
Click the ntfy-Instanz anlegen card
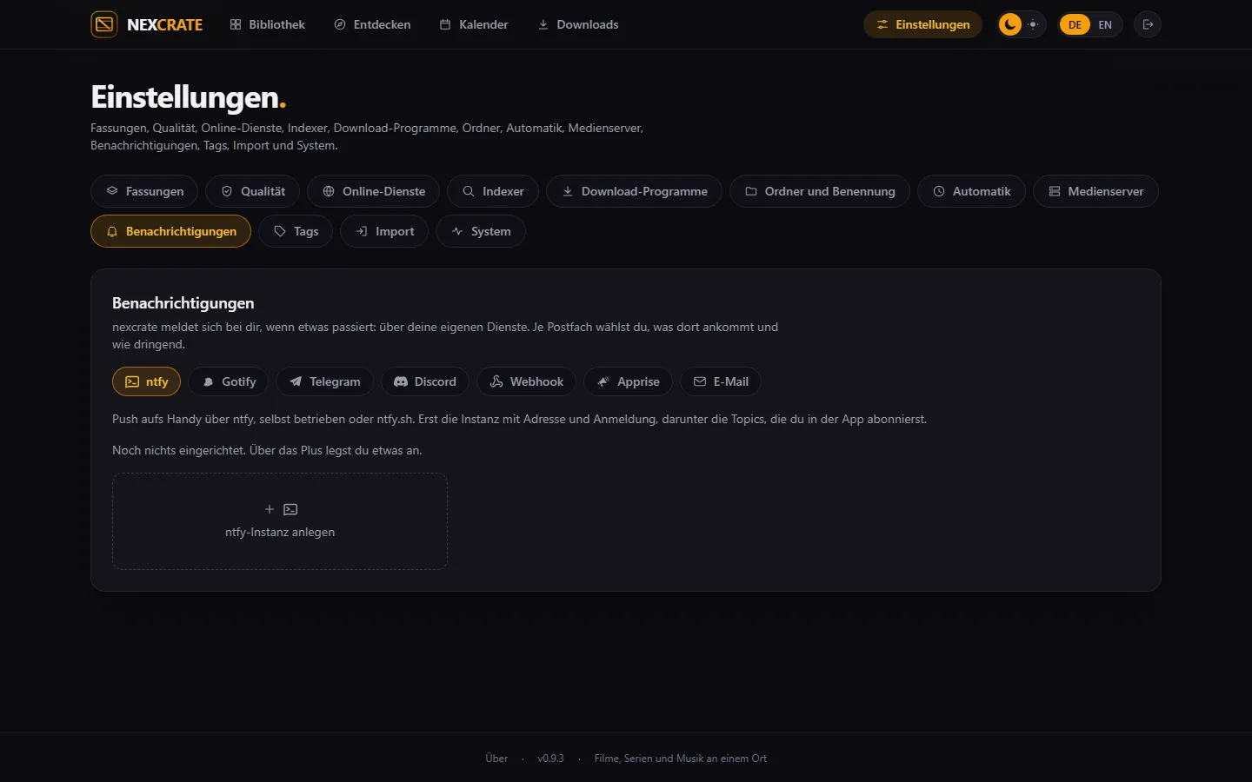(x=280, y=521)
